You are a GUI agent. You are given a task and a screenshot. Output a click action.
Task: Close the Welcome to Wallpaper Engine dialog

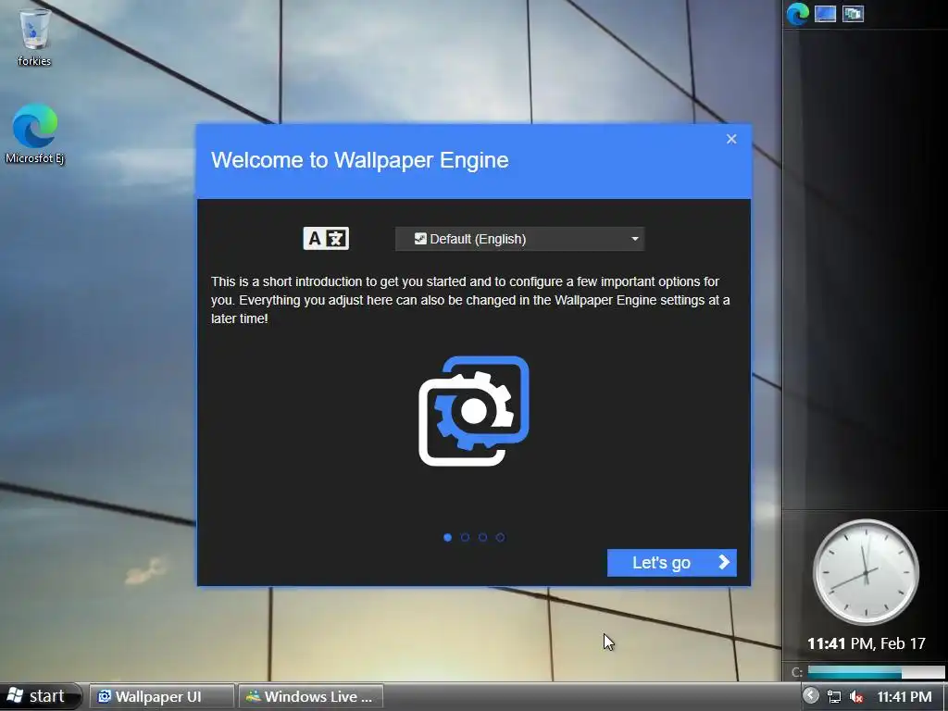(x=731, y=139)
